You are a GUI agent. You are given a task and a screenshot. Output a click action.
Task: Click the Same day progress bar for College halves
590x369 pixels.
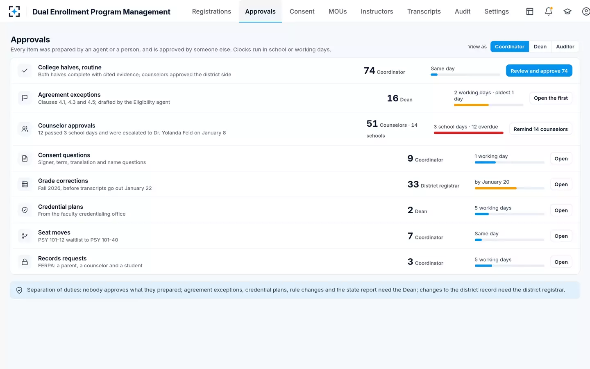pos(465,75)
